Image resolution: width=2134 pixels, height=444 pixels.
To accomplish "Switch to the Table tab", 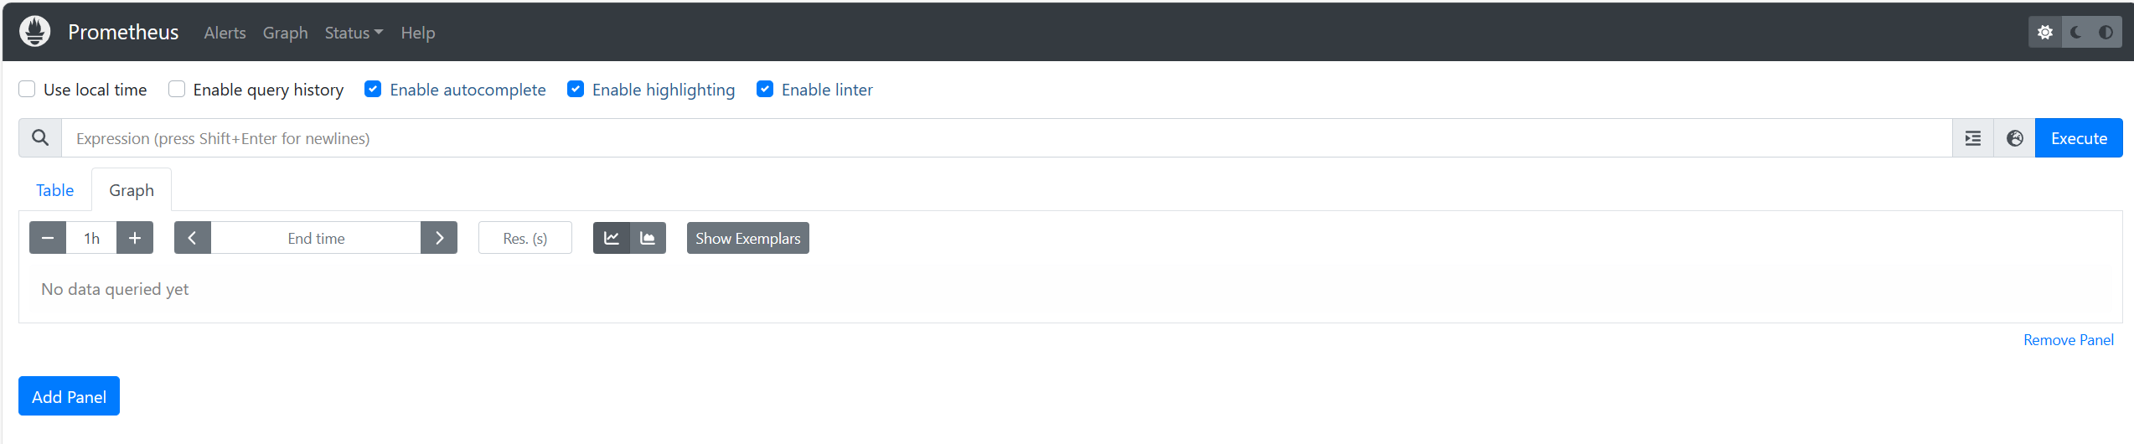I will coord(55,190).
